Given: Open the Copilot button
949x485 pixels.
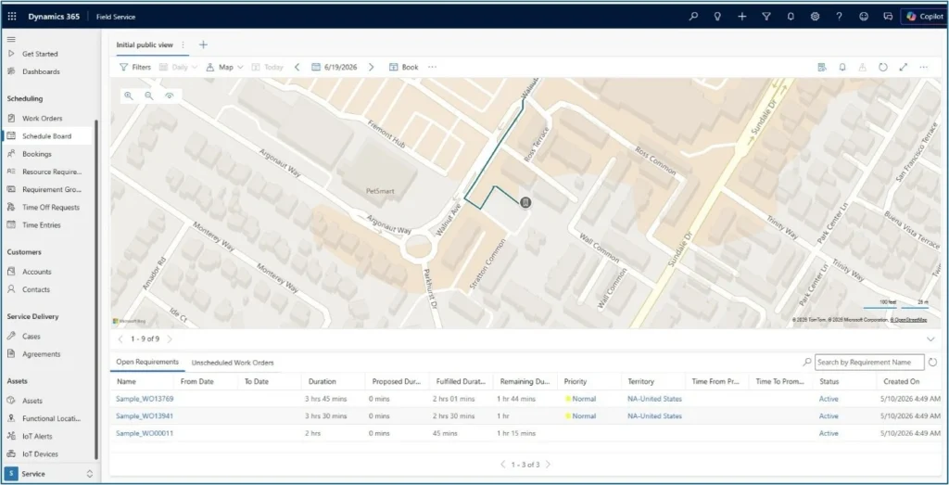Looking at the screenshot, I should pos(924,17).
